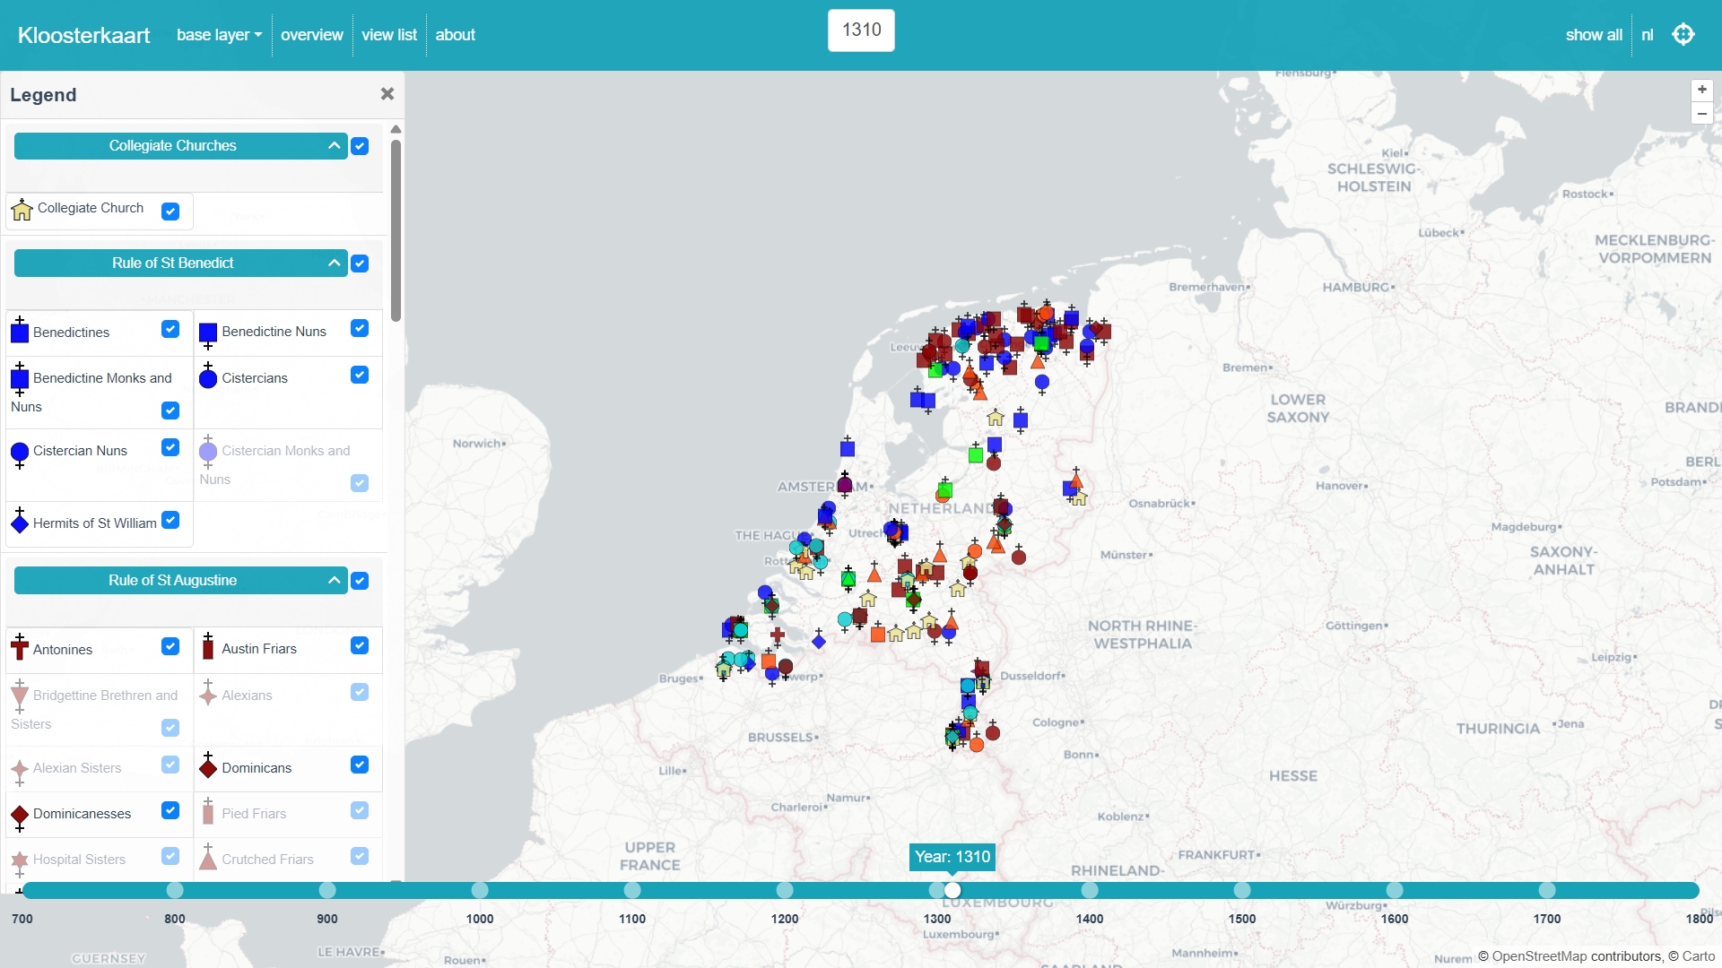
Task: Switch to view list
Action: (x=389, y=35)
